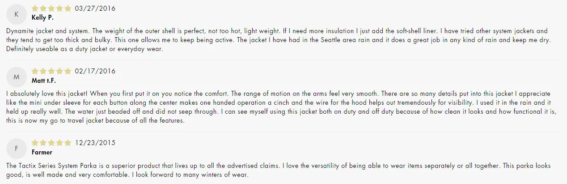
Task: Click the fifth star of Farmer's rating
Action: [x=68, y=143]
